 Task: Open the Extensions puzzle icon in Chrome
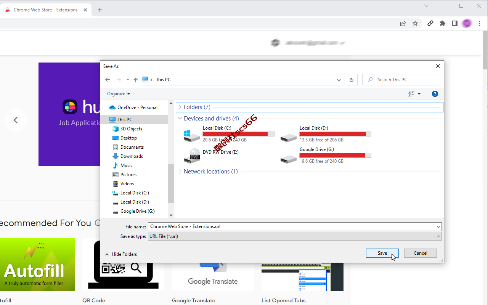point(443,23)
